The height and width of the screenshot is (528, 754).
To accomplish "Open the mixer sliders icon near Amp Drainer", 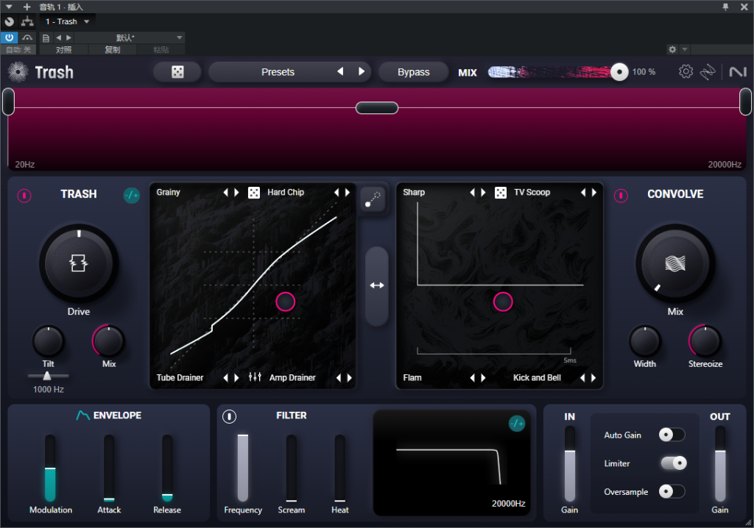I will pyautogui.click(x=255, y=377).
